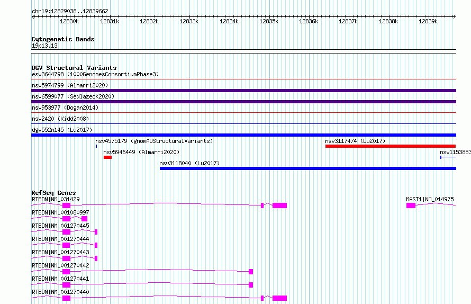Click the MAST1 magenta exon box

click(x=411, y=205)
